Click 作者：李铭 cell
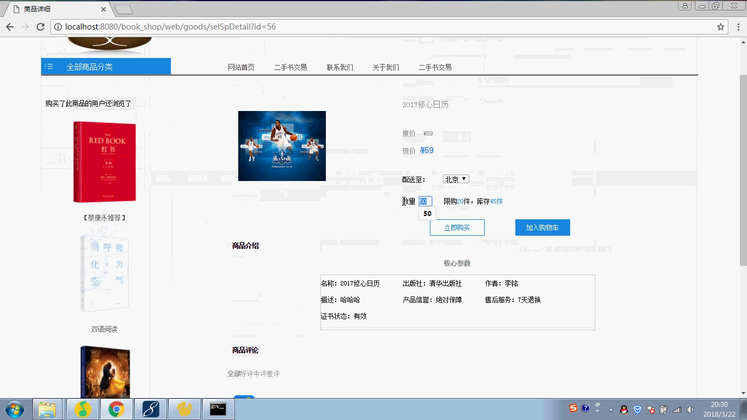The width and height of the screenshot is (747, 420). [x=501, y=283]
